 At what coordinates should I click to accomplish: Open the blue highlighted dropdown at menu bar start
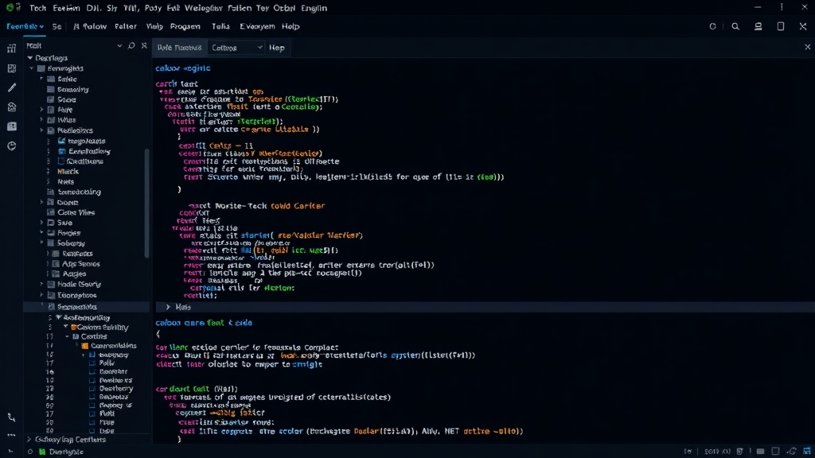[x=25, y=26]
